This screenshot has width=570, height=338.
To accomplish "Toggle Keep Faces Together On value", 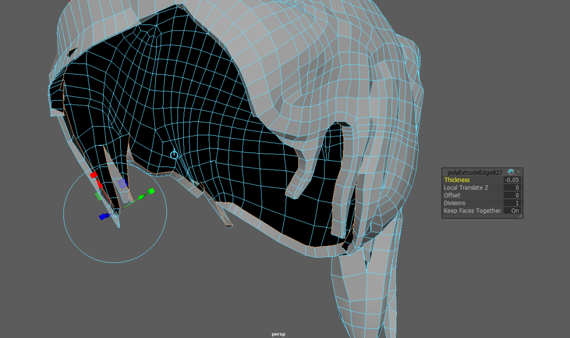I will (x=512, y=211).
